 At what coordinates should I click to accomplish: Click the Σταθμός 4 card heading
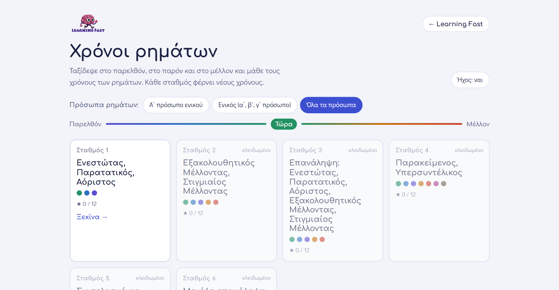(412, 150)
